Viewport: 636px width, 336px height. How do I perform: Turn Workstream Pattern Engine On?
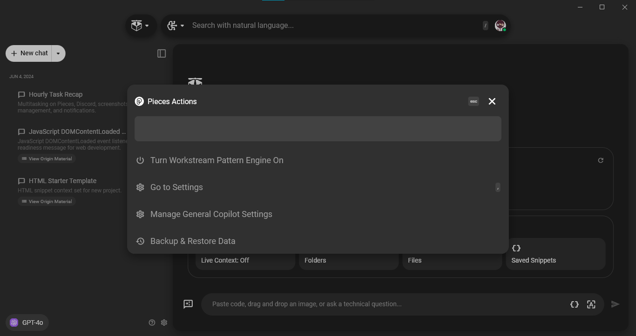point(217,160)
